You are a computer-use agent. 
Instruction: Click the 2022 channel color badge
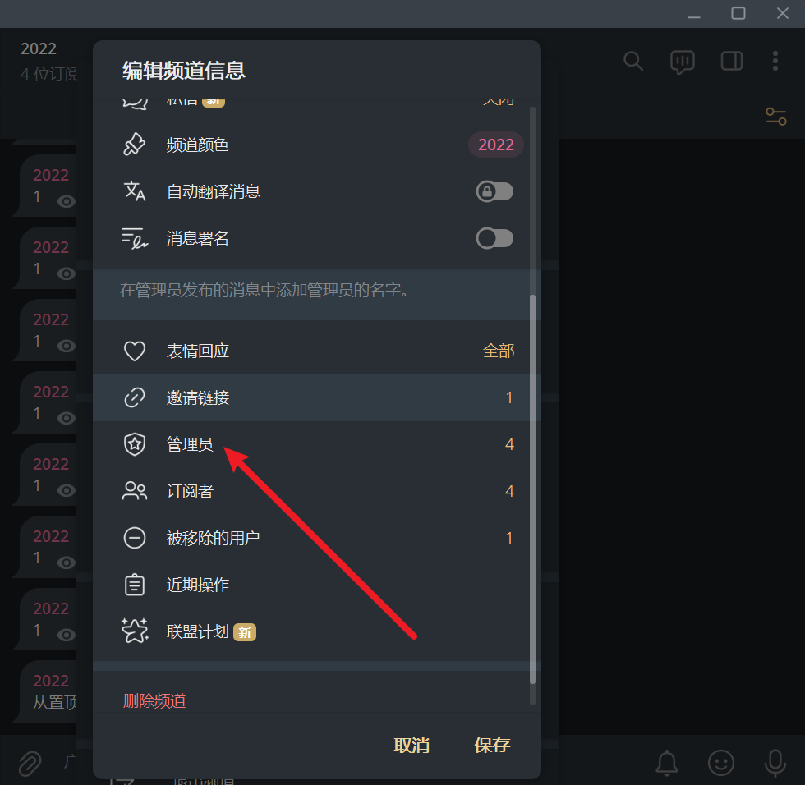point(496,145)
